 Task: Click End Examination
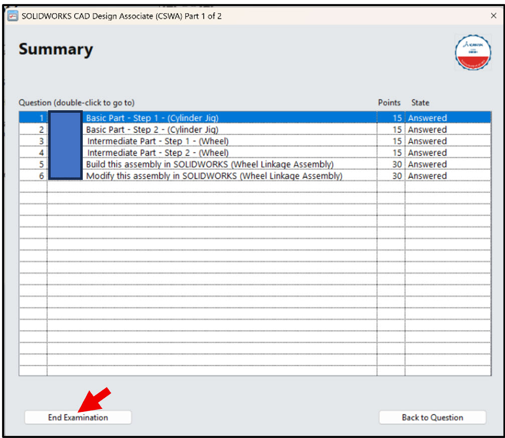pyautogui.click(x=77, y=417)
